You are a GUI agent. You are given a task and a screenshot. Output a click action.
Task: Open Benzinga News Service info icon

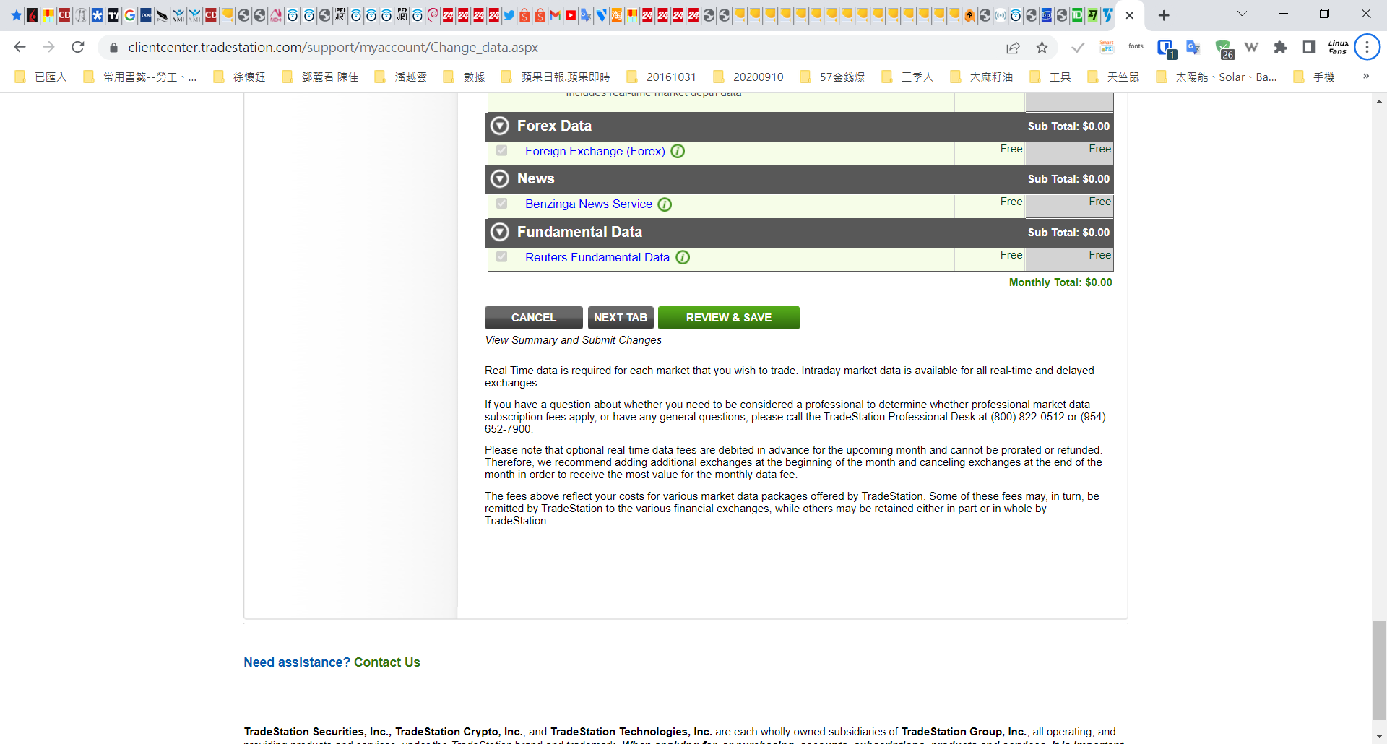tap(665, 204)
